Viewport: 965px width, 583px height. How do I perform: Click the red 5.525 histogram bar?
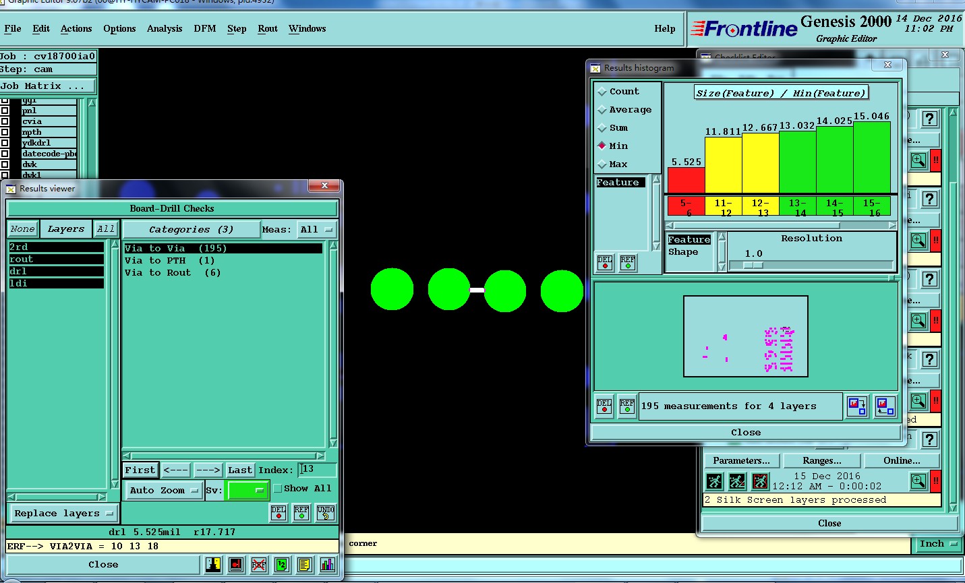[x=686, y=181]
